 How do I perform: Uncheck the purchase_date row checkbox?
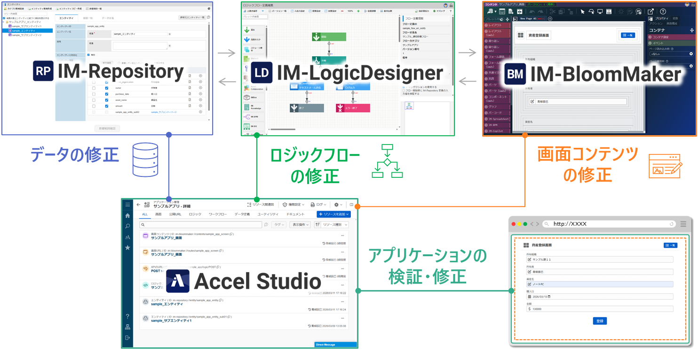click(x=107, y=94)
